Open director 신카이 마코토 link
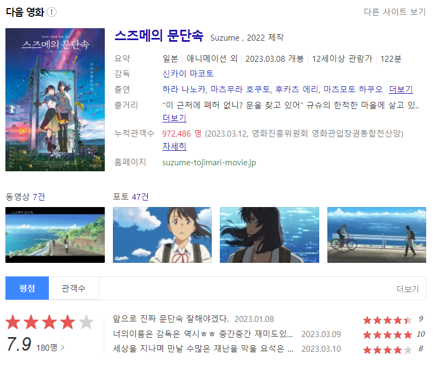The height and width of the screenshot is (368, 443). click(x=188, y=74)
